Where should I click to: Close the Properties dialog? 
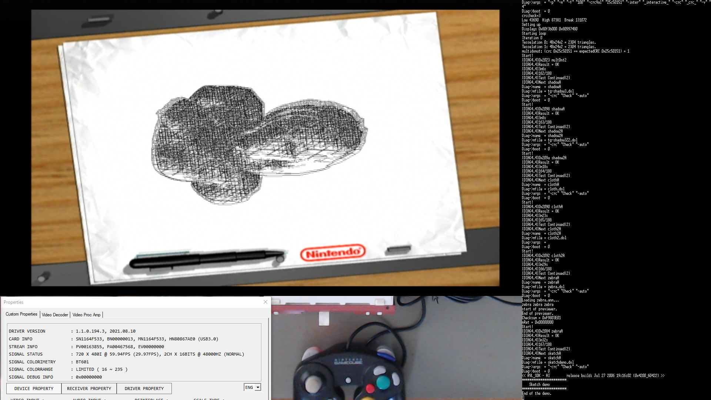(266, 302)
